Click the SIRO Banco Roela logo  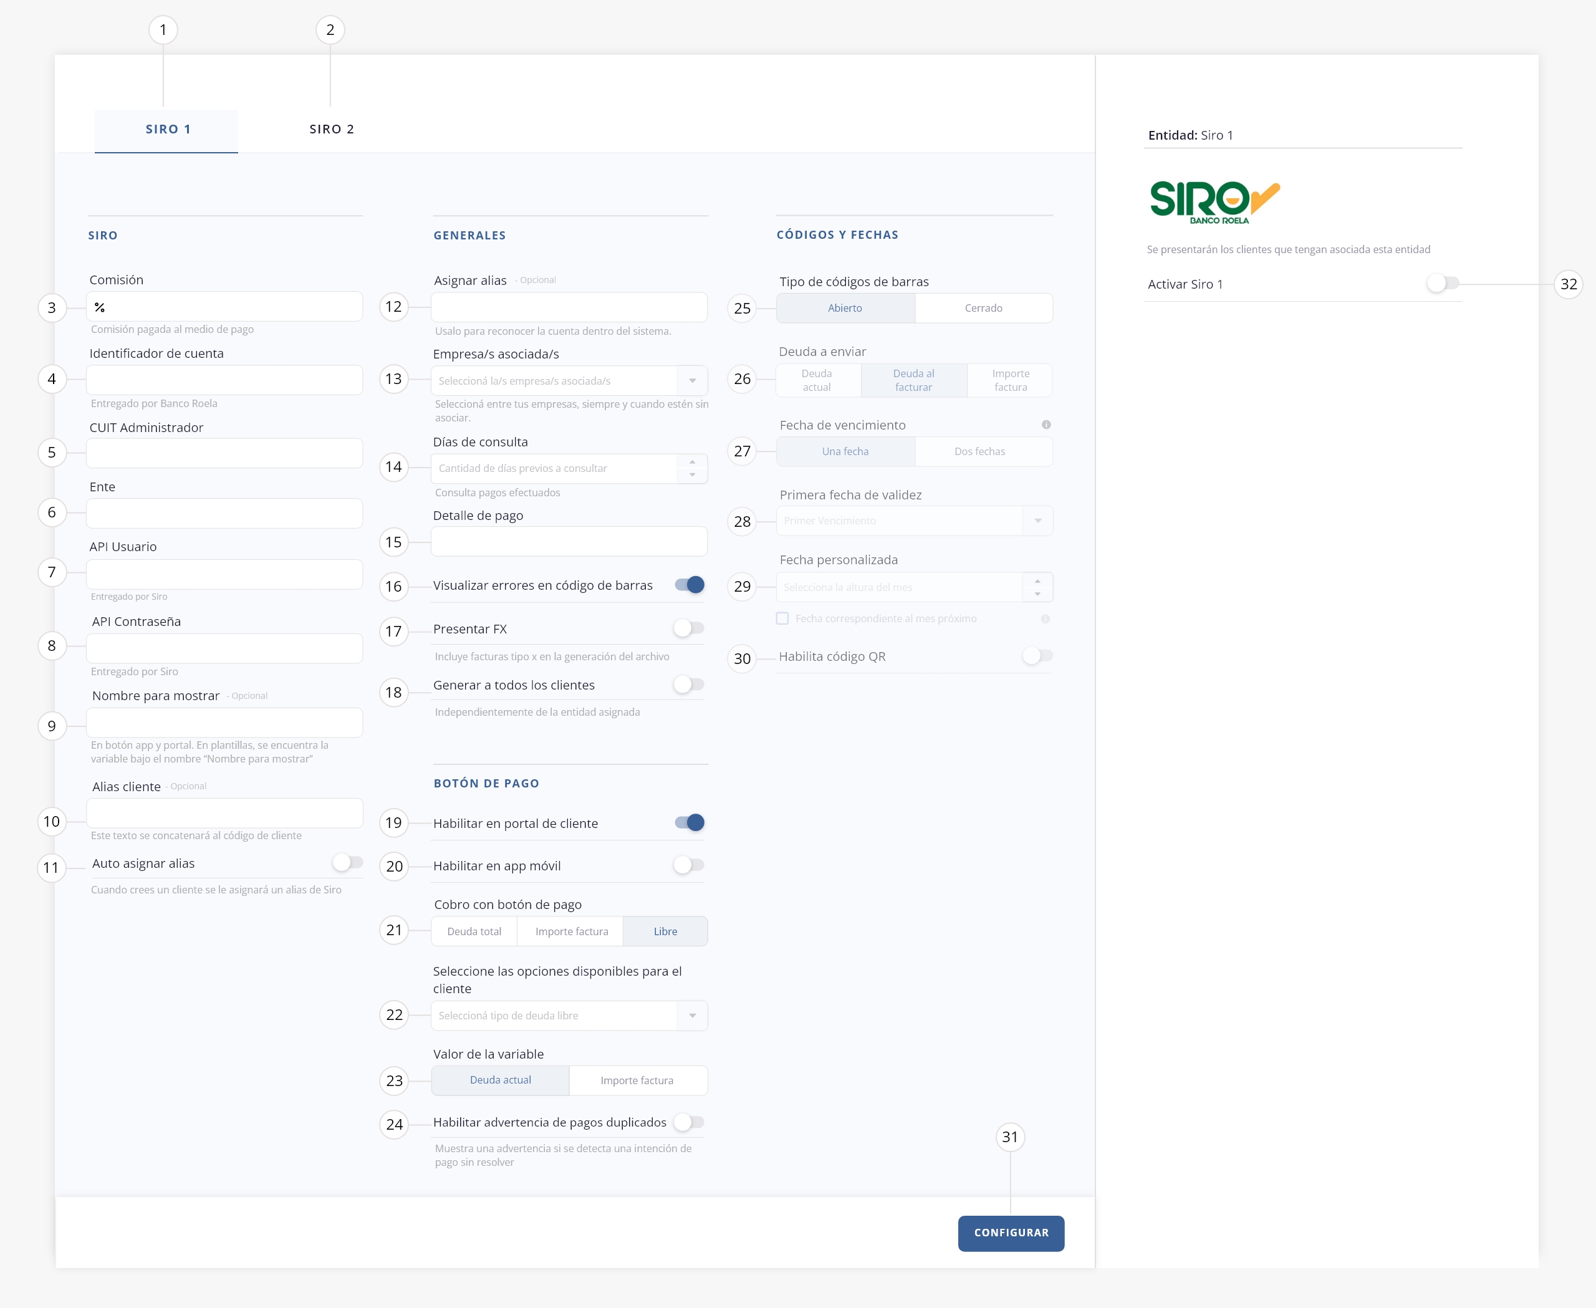(x=1214, y=202)
